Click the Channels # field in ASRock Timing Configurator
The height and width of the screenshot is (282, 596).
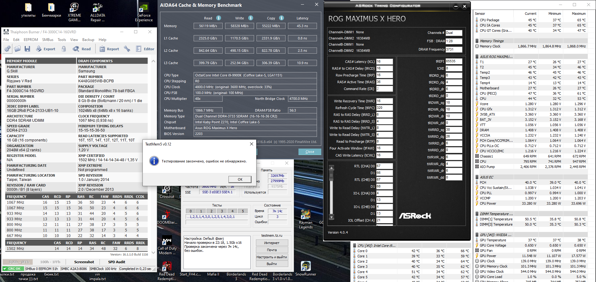tap(454, 33)
